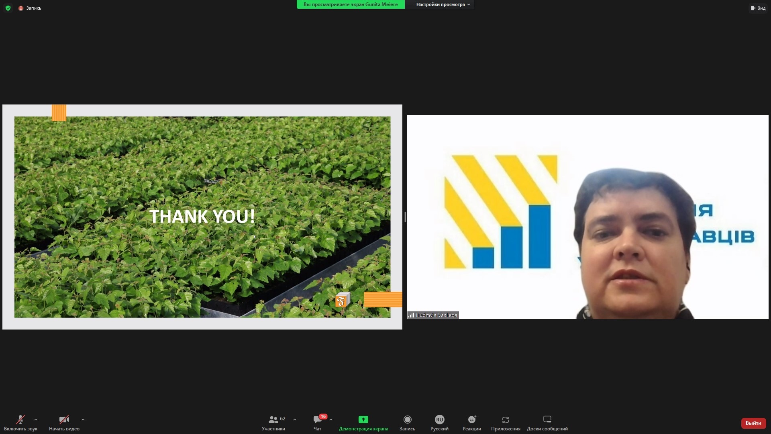Start video (Начать видео)
This screenshot has height=434, width=771.
click(x=64, y=420)
